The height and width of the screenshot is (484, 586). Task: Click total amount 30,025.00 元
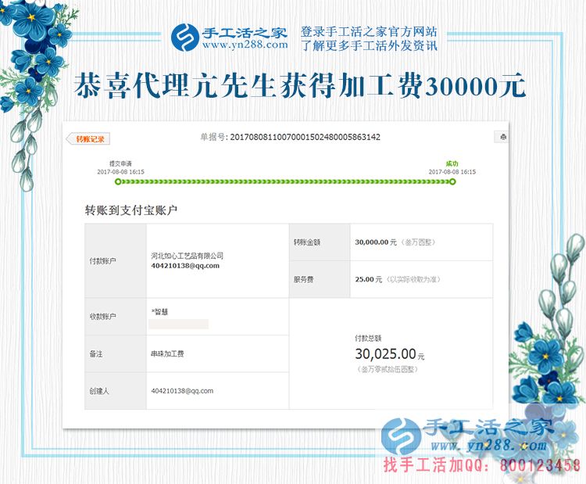390,354
